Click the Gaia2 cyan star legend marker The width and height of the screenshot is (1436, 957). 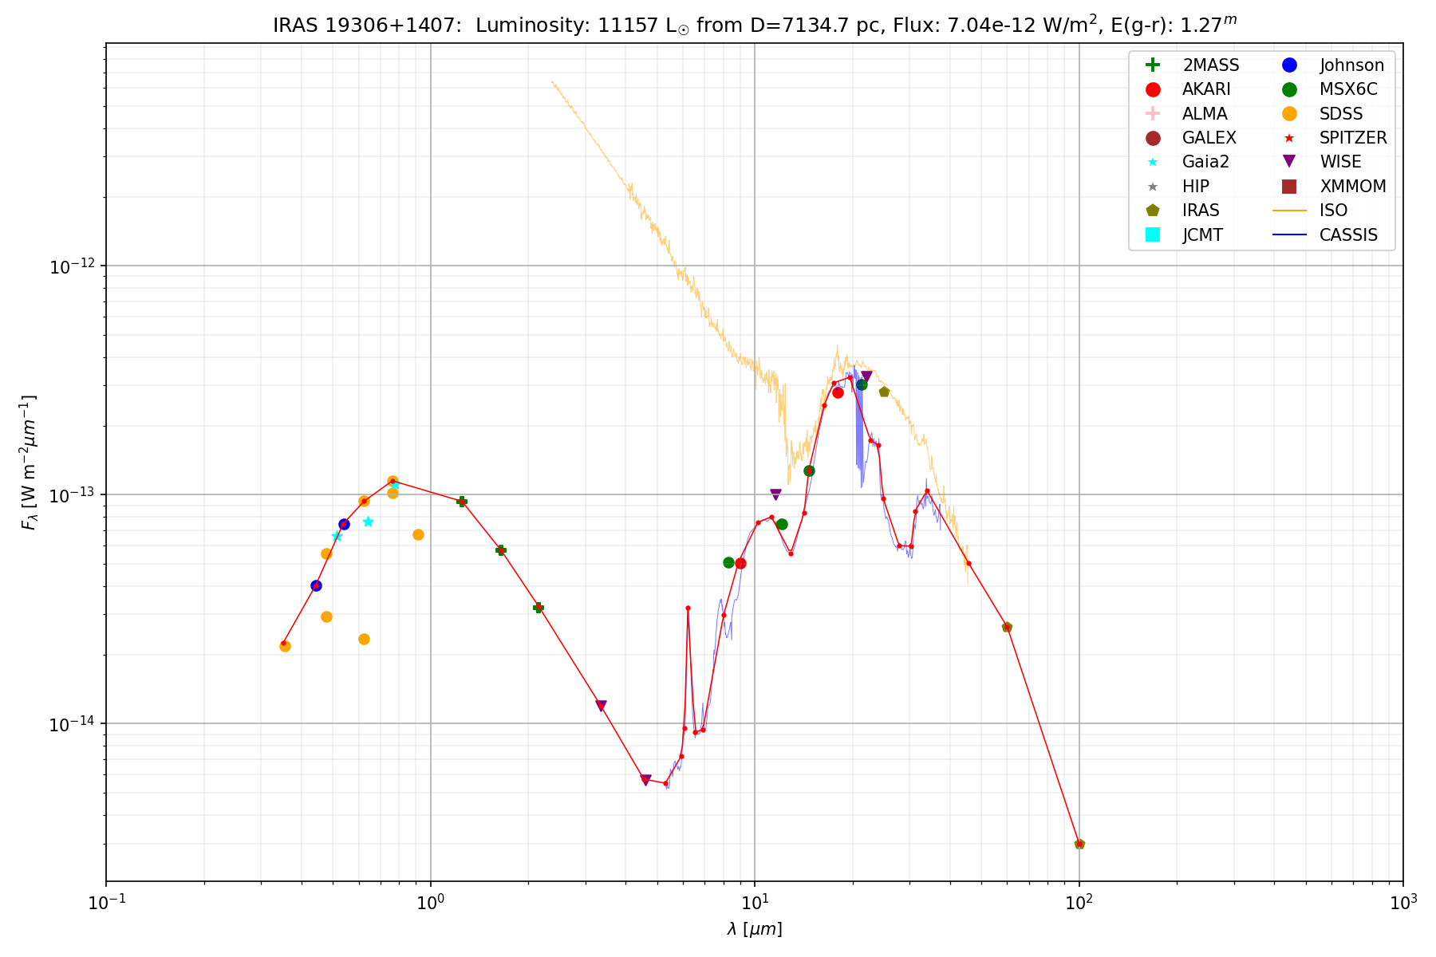coord(1152,162)
